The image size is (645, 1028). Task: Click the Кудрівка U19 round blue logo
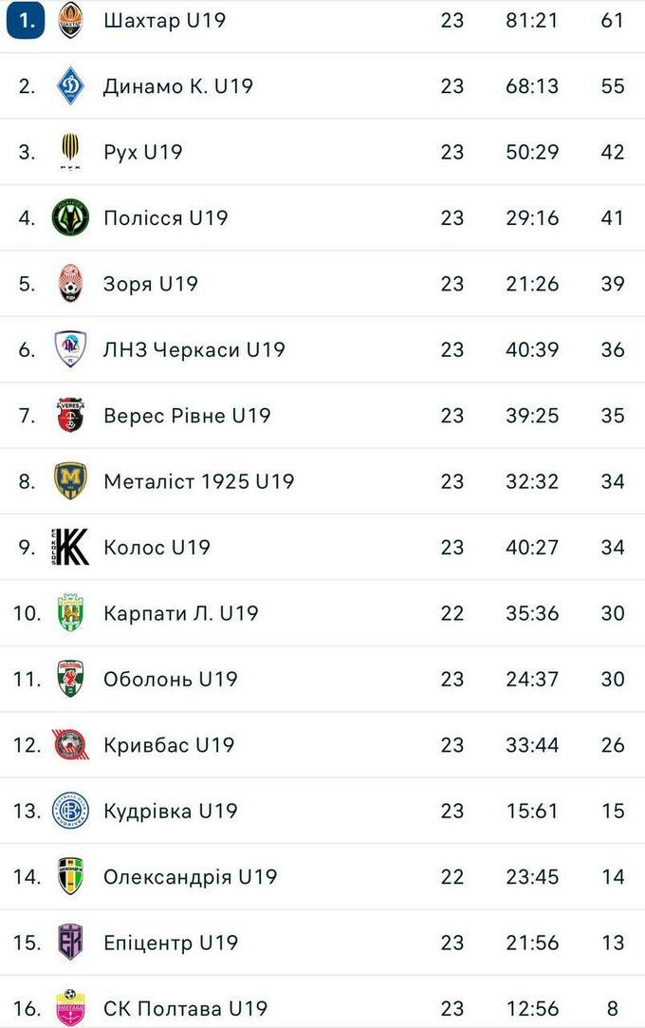click(x=70, y=811)
